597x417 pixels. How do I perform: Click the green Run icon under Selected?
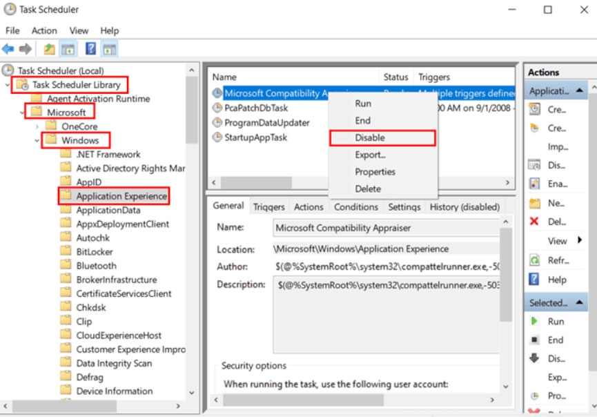tap(534, 321)
